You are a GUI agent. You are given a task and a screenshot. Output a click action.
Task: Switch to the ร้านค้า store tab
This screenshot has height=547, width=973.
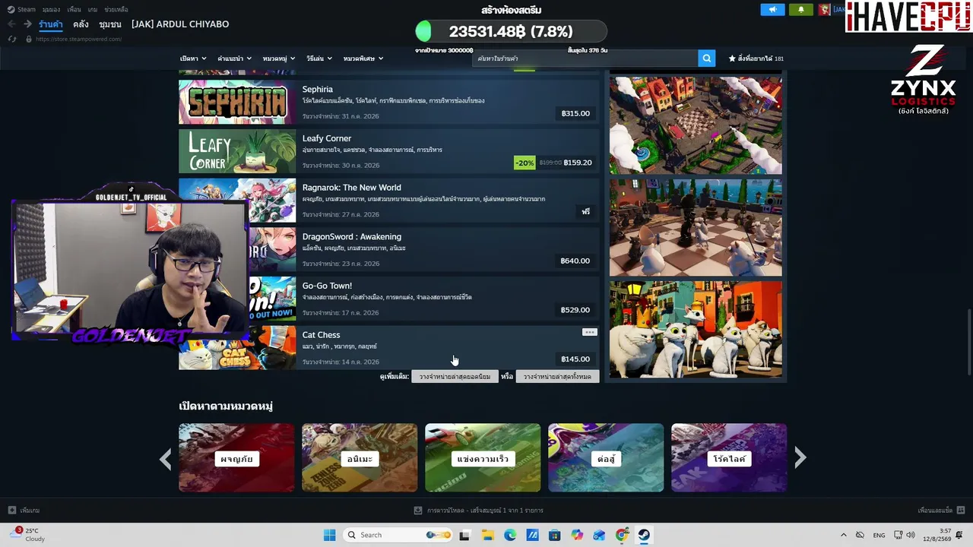pyautogui.click(x=51, y=24)
